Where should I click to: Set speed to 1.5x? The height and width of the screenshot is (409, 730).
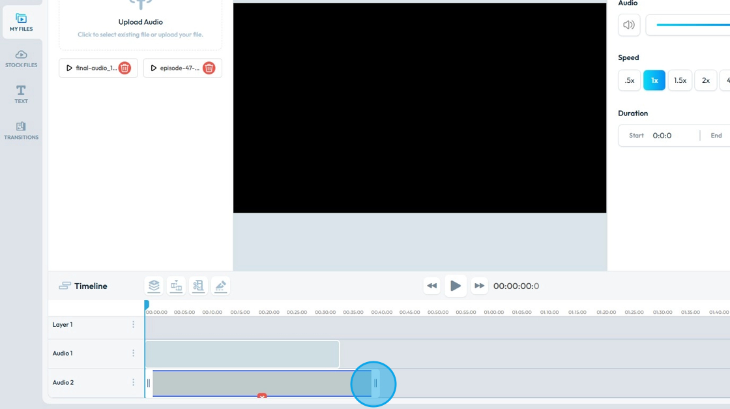[680, 81]
